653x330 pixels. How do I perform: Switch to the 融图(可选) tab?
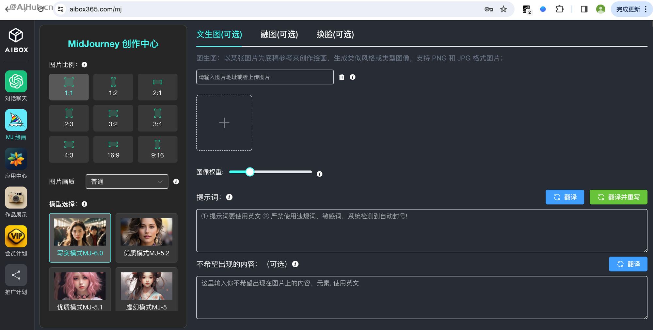(x=279, y=34)
